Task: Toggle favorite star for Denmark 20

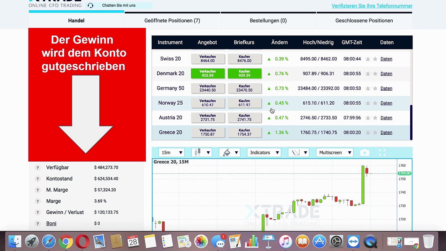Action: click(x=375, y=74)
